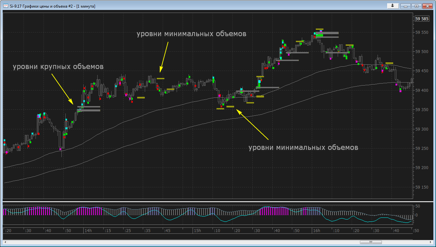Click the scrollbar left arrow

pyautogui.click(x=5, y=242)
